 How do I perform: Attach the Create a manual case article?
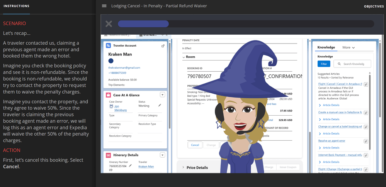point(366,113)
